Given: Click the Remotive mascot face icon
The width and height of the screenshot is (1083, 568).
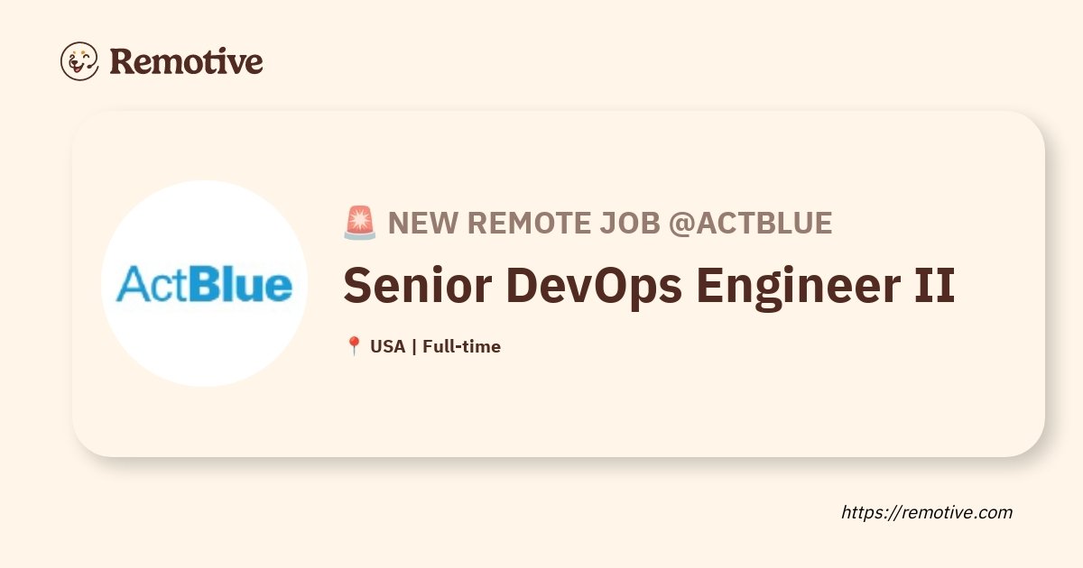Looking at the screenshot, I should pos(79,61).
